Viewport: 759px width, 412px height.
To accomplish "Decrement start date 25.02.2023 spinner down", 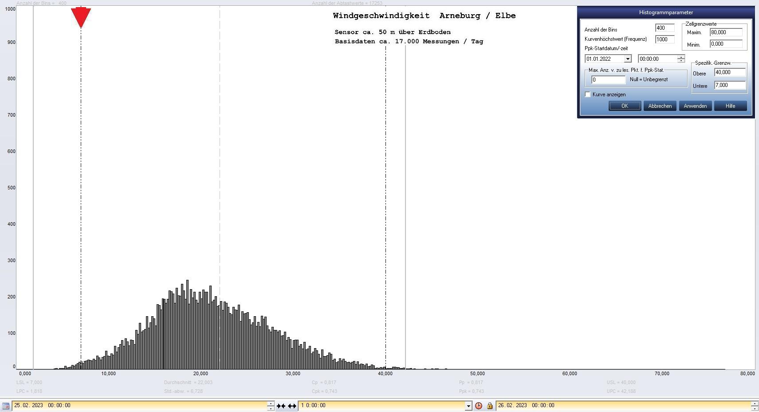I will coord(271,408).
